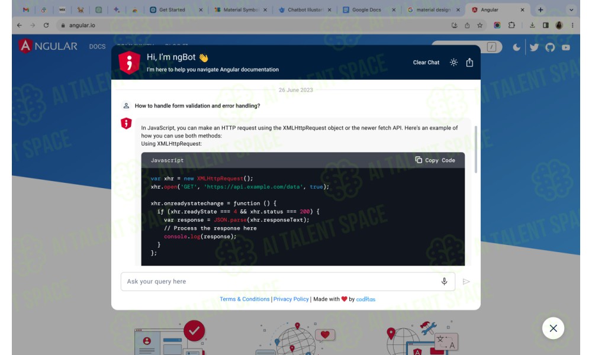Open the Privacy Policy link

click(291, 299)
